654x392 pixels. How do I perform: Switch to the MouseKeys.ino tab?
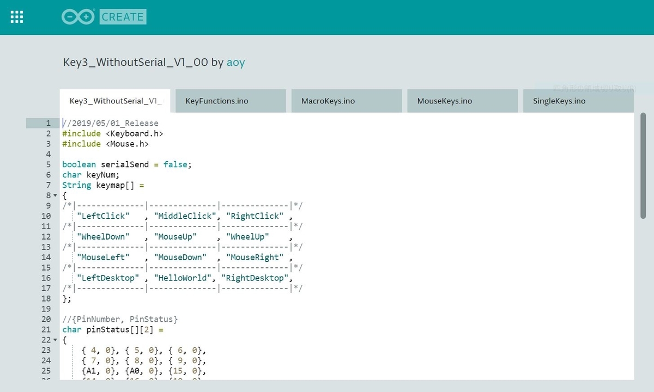pos(463,101)
